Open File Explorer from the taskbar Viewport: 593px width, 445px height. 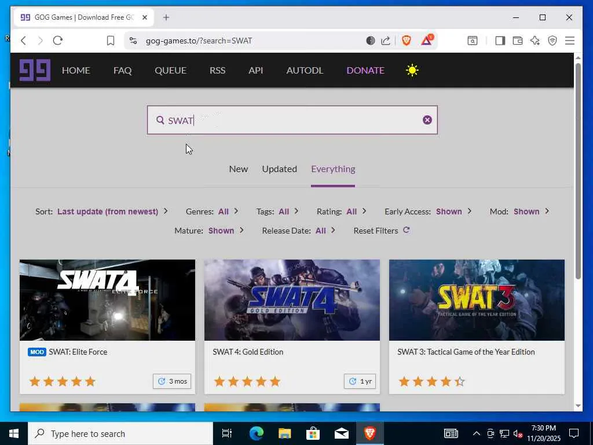(x=284, y=433)
